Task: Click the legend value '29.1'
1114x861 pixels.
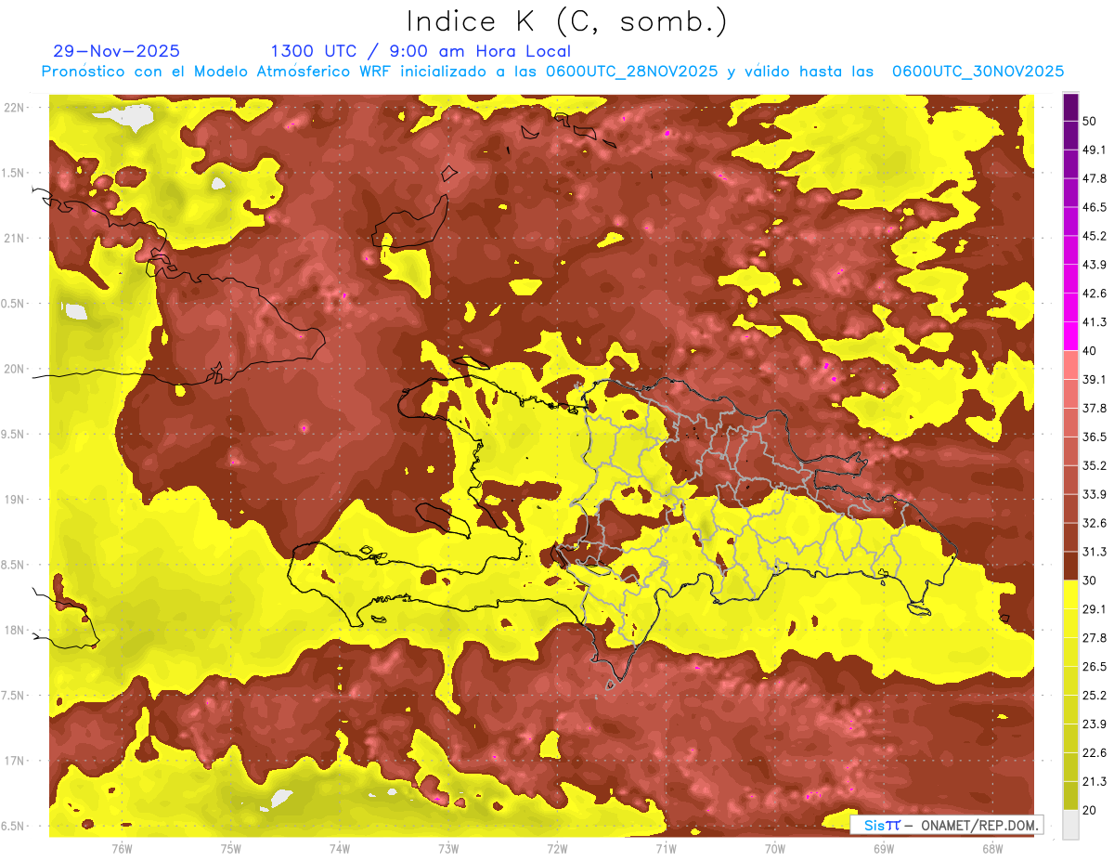Action: (x=1095, y=609)
